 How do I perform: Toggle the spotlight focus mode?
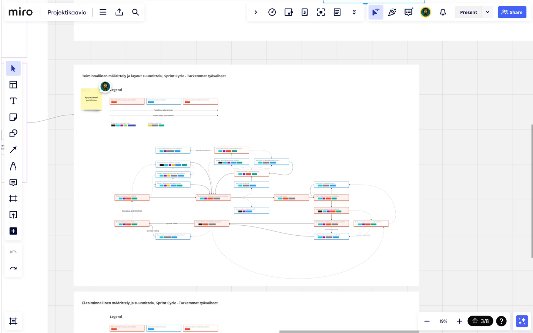pyautogui.click(x=321, y=12)
